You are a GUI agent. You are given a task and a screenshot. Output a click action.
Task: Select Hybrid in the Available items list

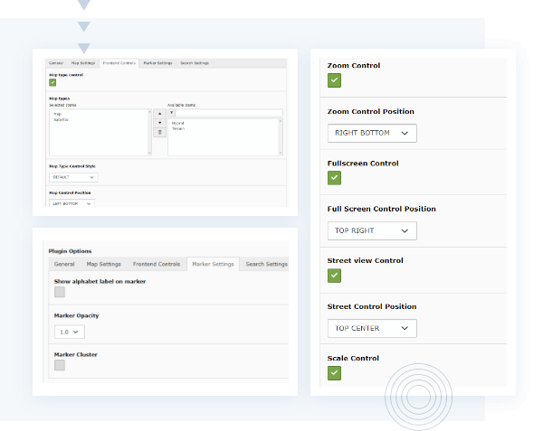tap(177, 122)
